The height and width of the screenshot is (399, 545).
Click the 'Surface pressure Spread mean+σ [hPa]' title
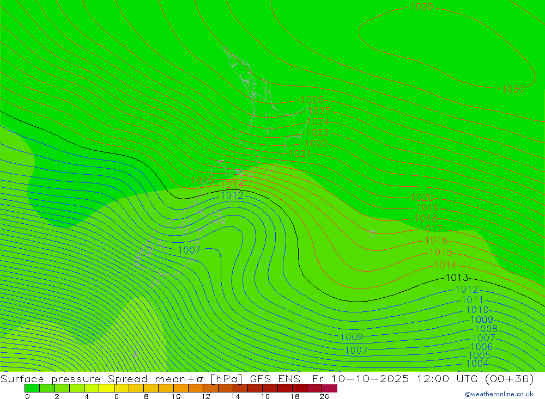pyautogui.click(x=122, y=379)
